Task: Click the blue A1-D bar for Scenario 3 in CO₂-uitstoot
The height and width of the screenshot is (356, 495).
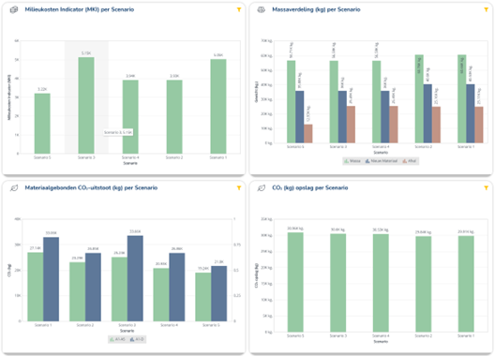Action: (x=135, y=278)
